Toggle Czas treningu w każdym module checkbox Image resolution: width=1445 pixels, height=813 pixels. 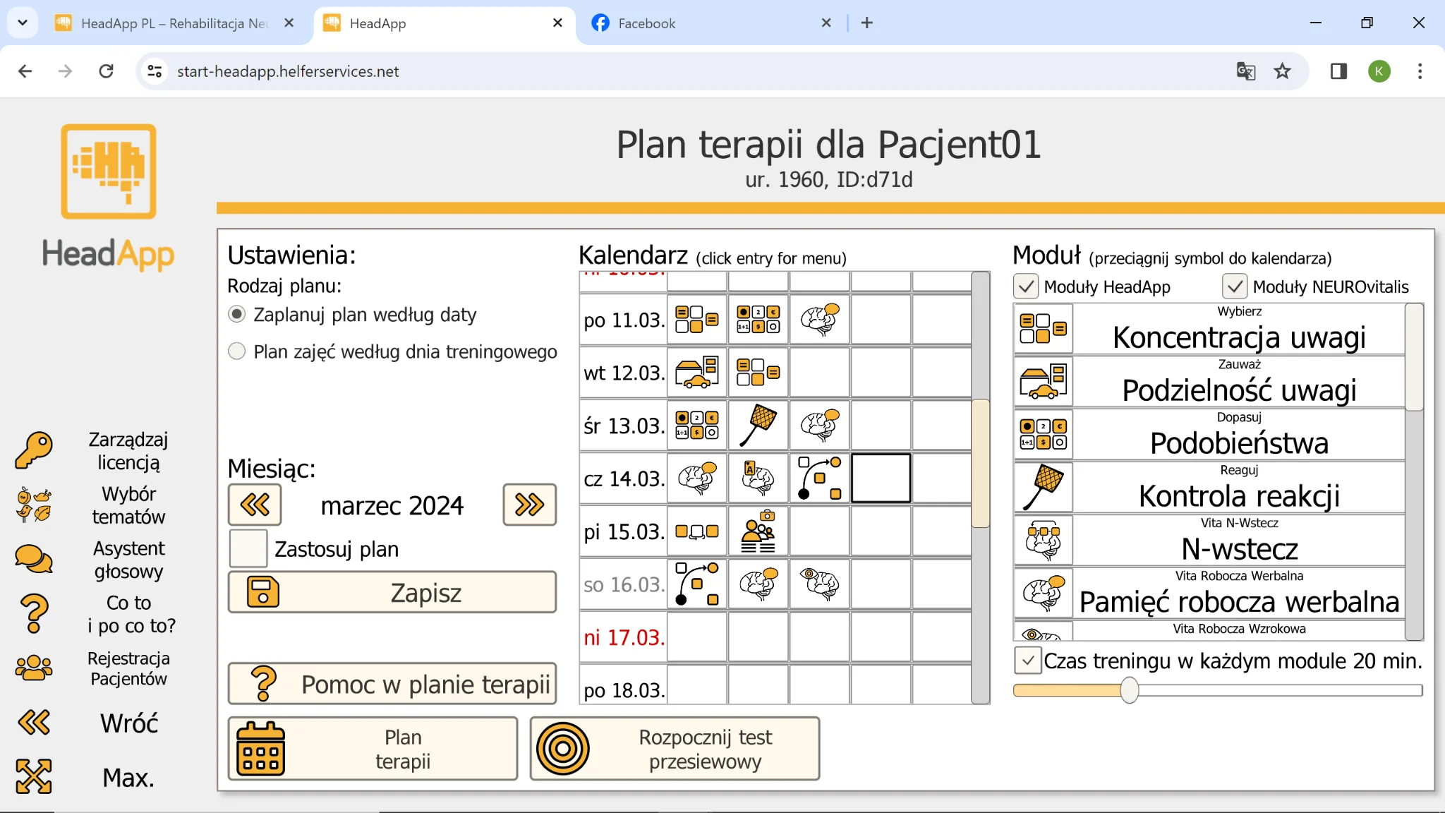[1028, 661]
